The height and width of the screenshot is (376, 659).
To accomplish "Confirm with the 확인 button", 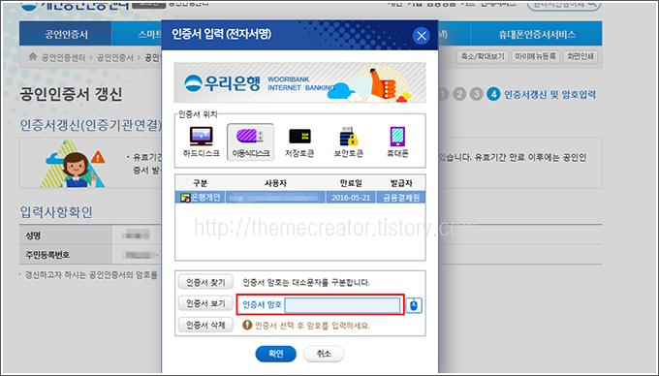I will click(x=275, y=354).
